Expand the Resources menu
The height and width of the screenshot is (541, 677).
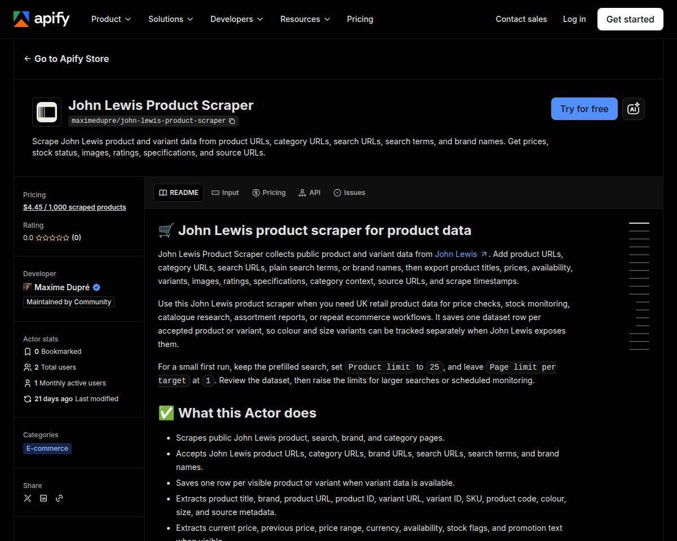[305, 19]
